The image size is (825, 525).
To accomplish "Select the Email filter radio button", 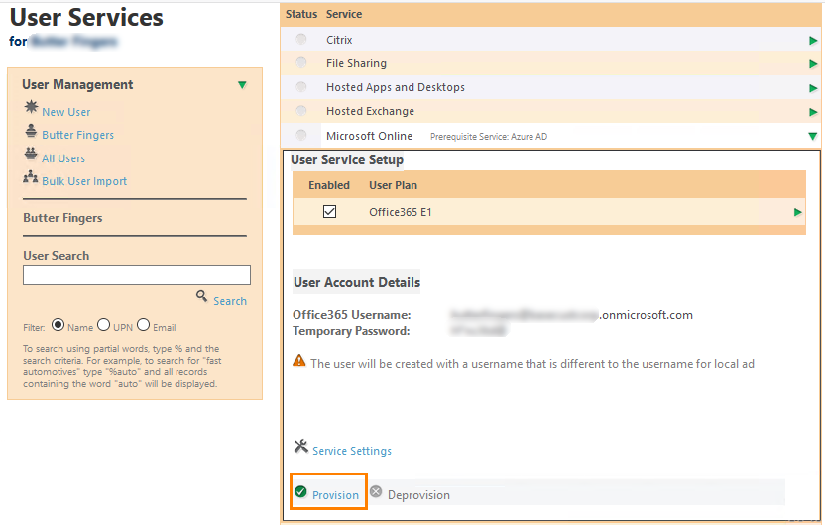I will click(x=143, y=325).
